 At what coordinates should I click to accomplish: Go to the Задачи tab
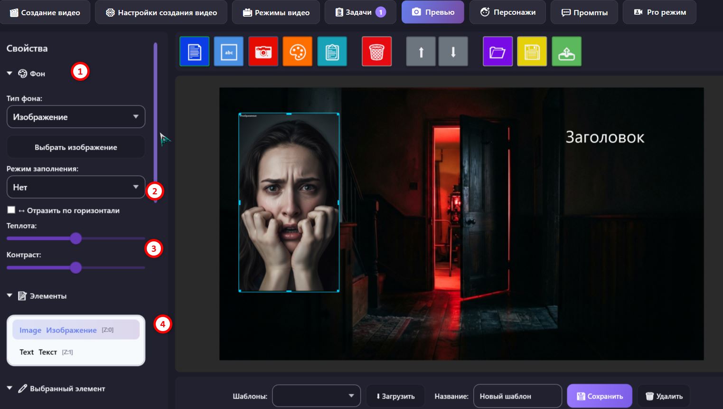pos(360,12)
